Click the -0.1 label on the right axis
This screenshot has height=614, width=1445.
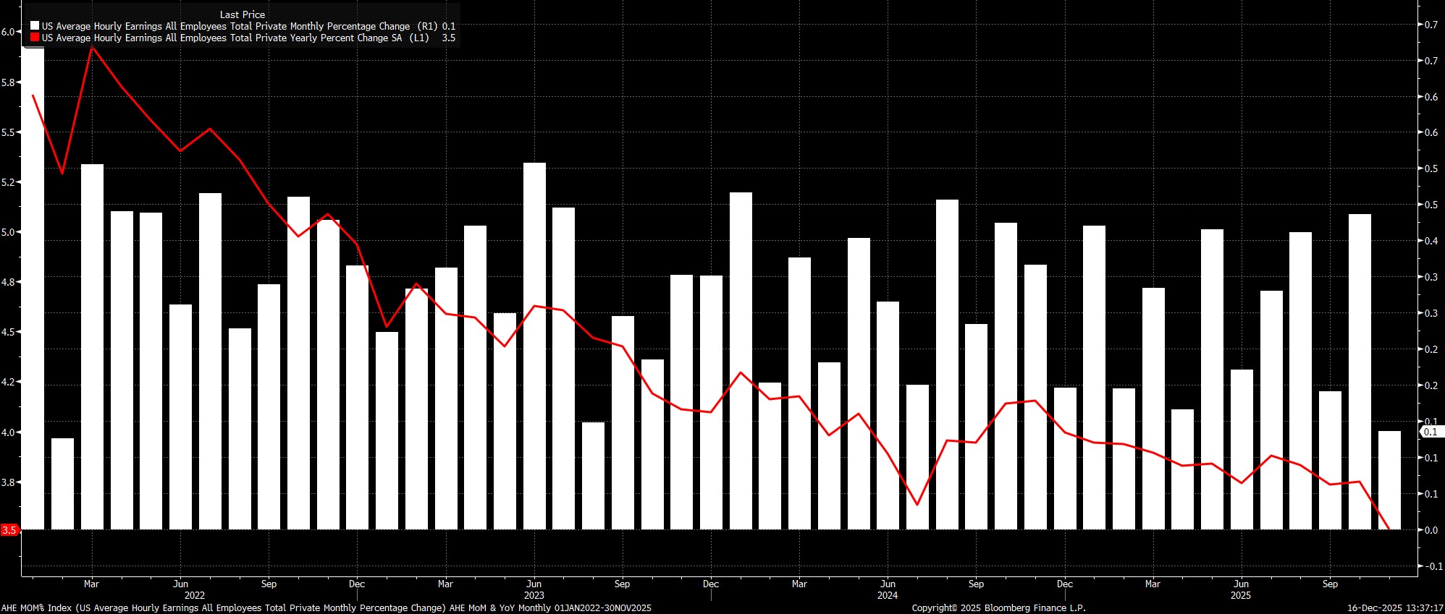[1430, 566]
